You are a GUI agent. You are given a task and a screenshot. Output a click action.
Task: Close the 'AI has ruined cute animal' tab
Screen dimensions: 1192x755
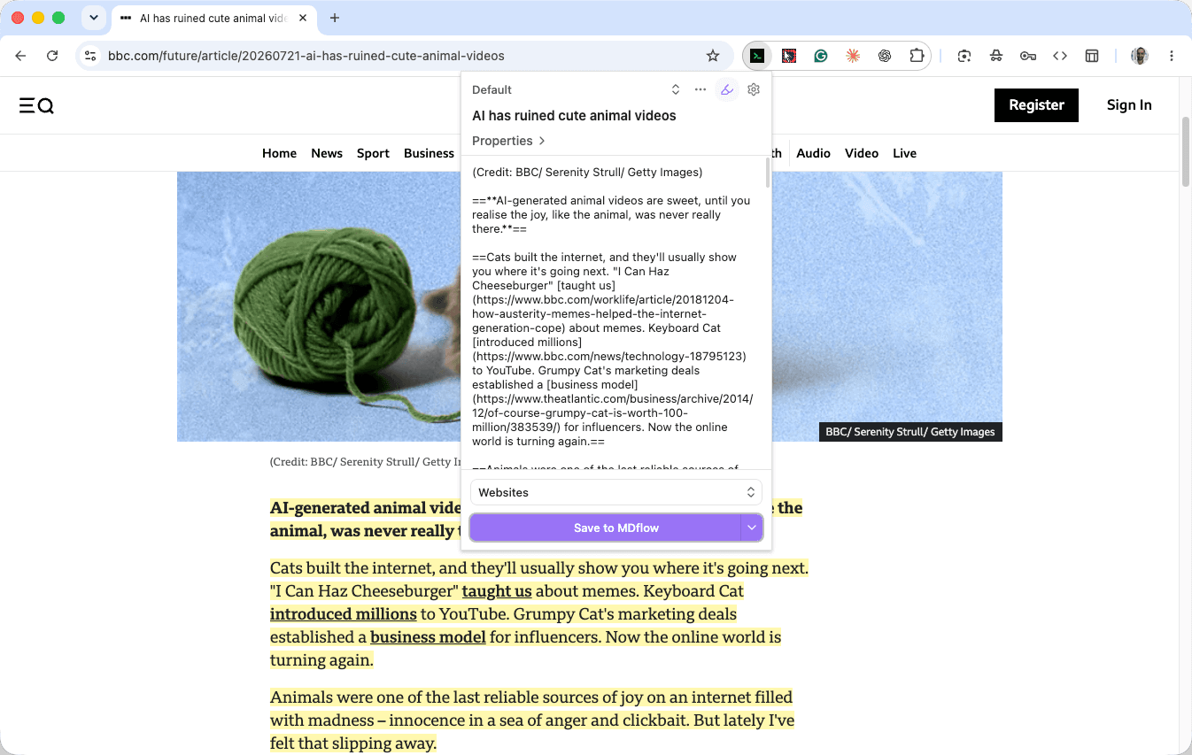click(304, 18)
